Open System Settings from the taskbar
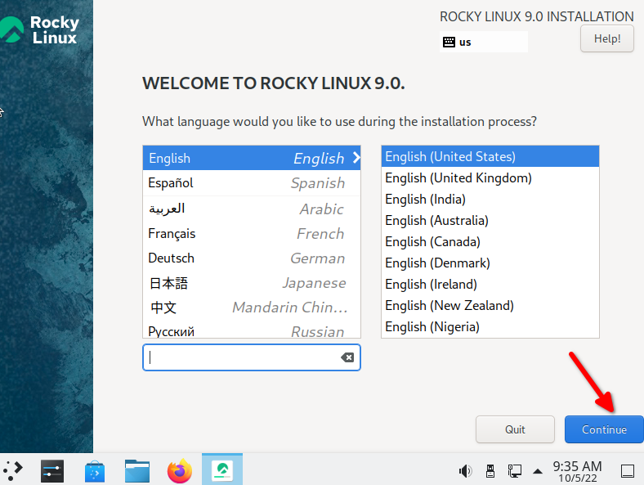Viewport: 644px width, 485px height. [x=52, y=470]
